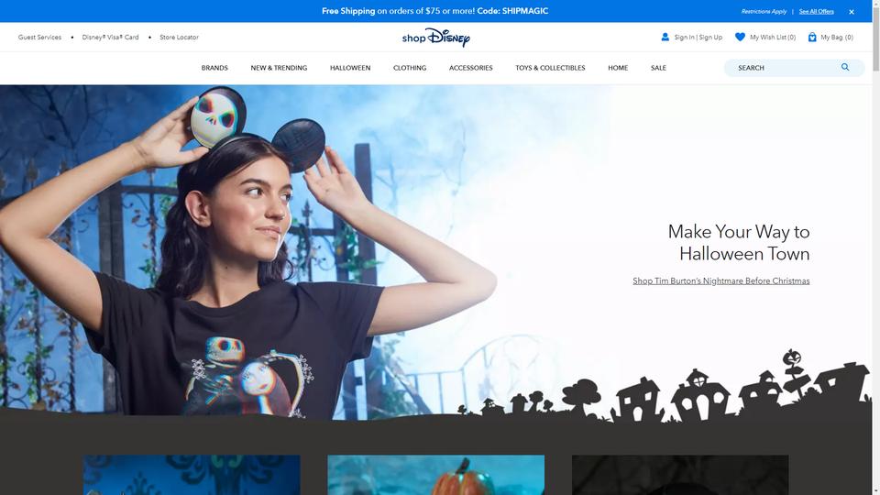This screenshot has height=495, width=880.
Task: Click See All Offers link
Action: coord(816,11)
